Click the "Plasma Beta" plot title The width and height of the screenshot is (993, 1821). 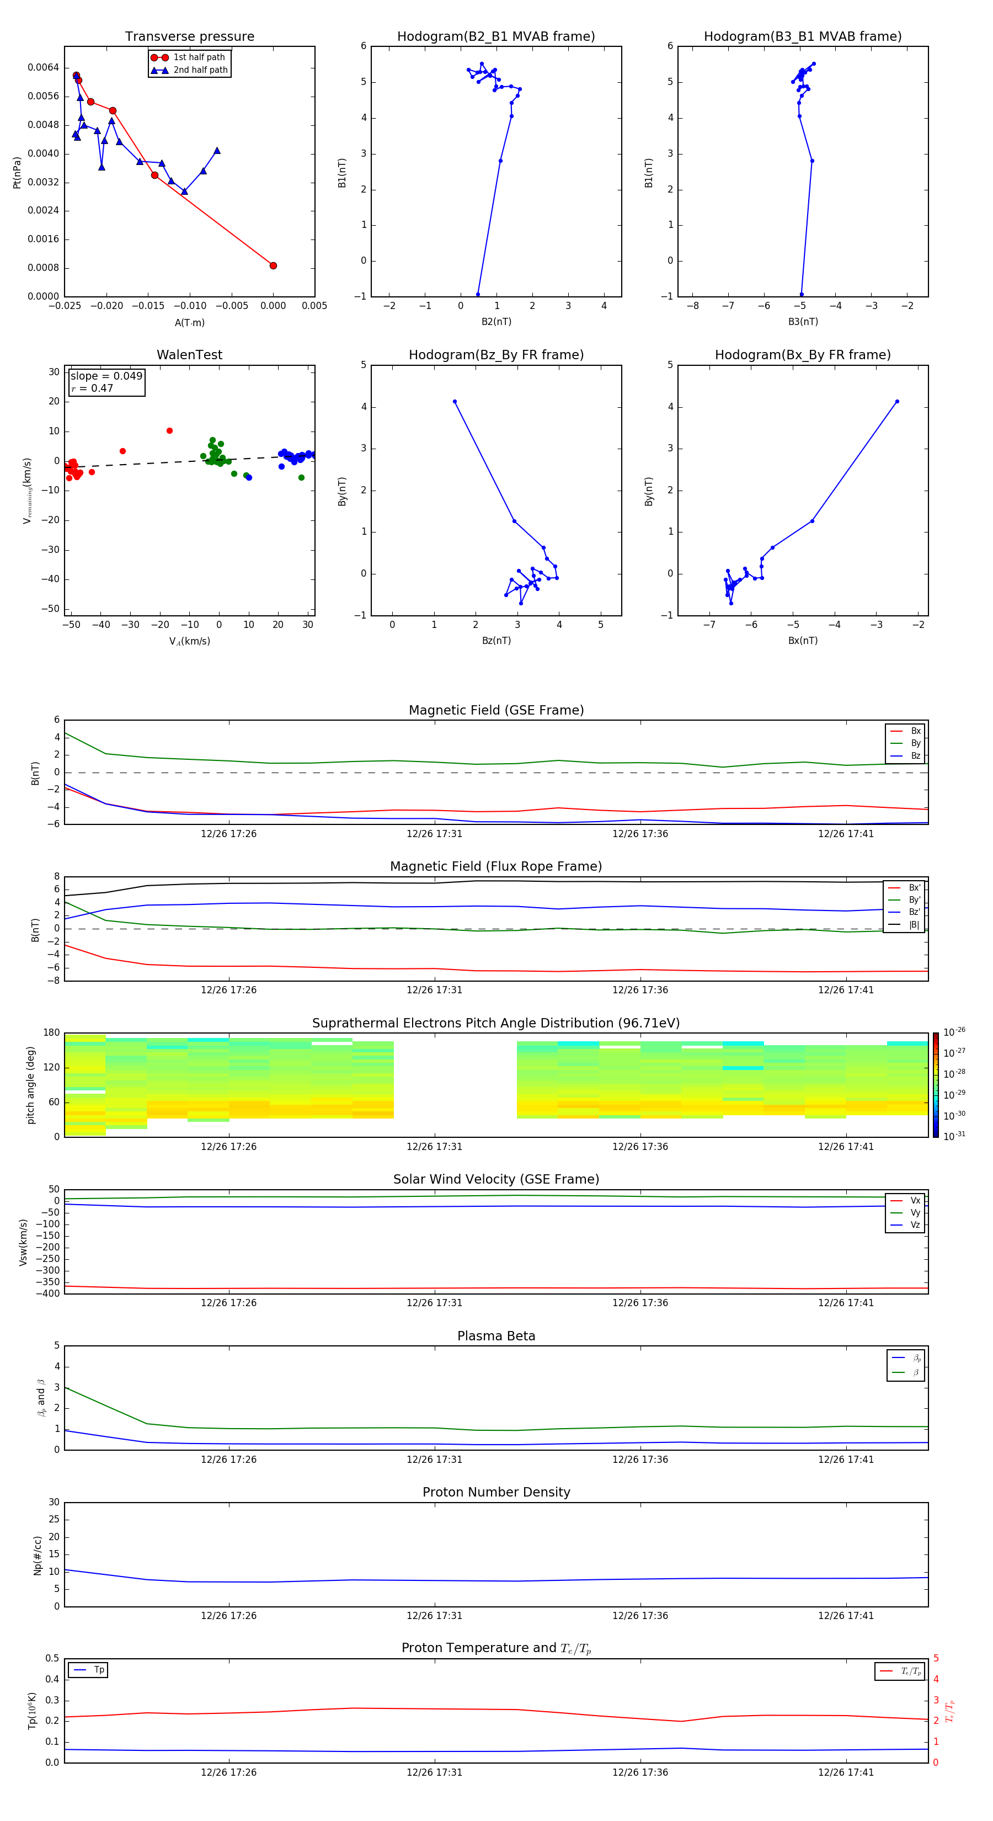tap(496, 1336)
